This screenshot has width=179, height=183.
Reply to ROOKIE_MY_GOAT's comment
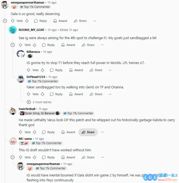click(x=48, y=45)
